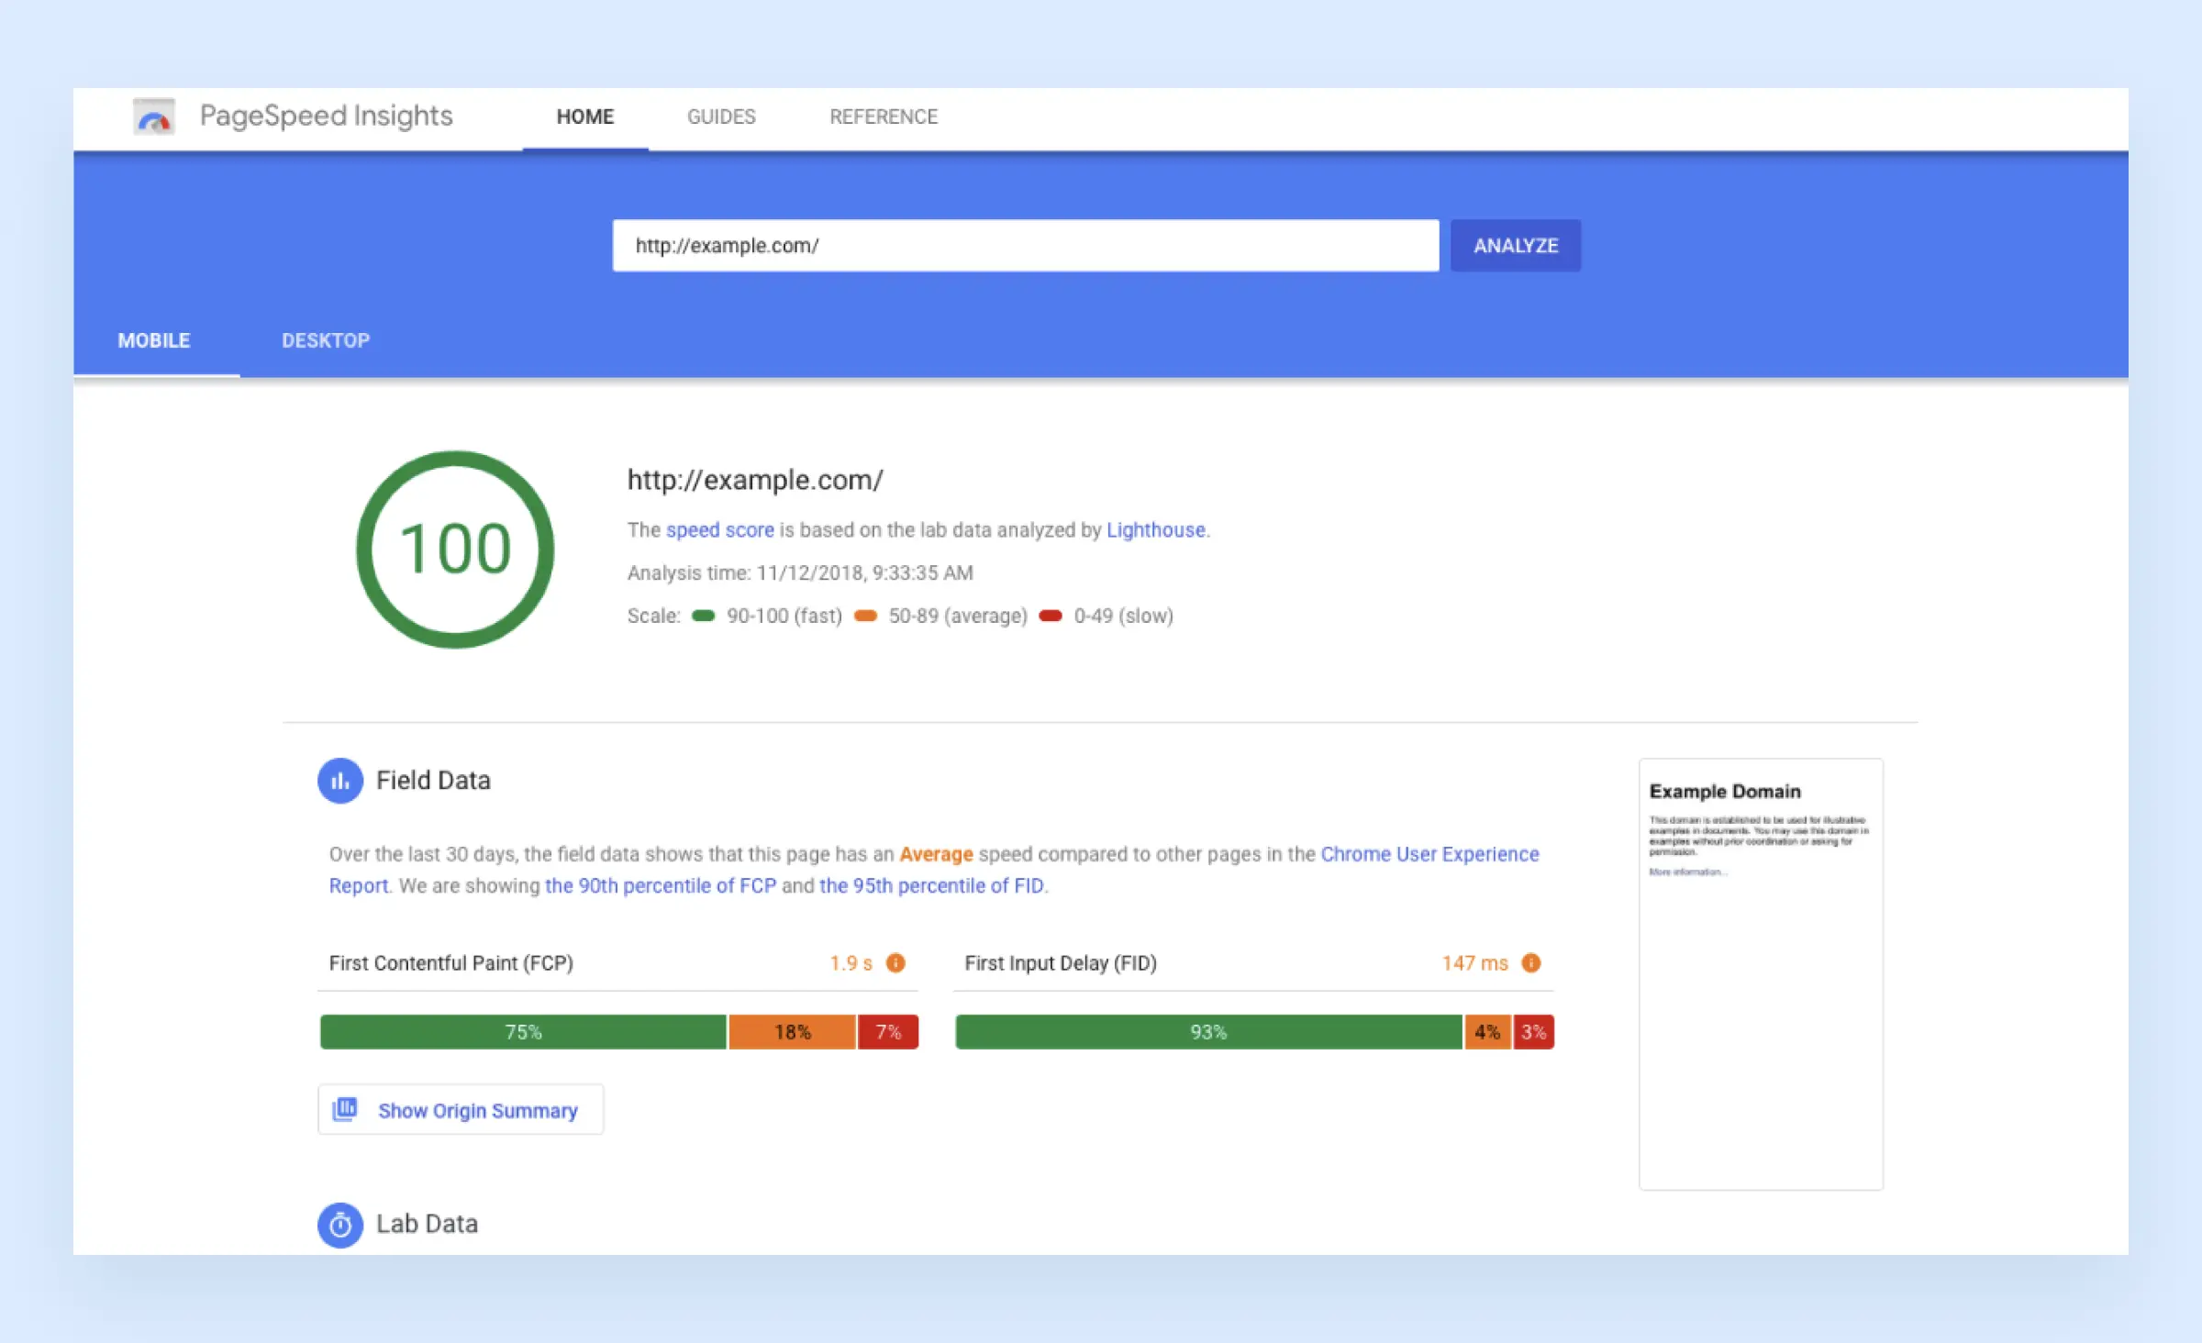This screenshot has width=2202, height=1343.
Task: Open the HOME tab
Action: pos(585,117)
